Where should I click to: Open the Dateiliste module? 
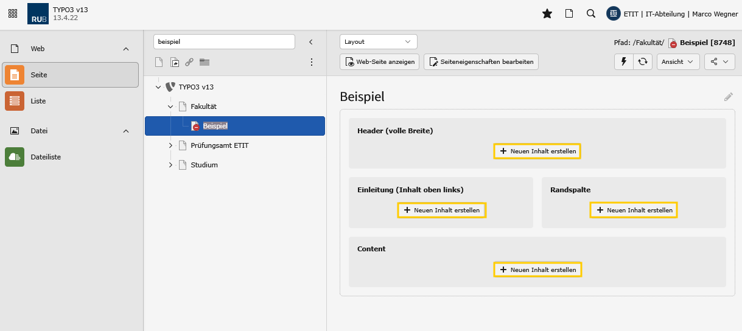pos(46,157)
